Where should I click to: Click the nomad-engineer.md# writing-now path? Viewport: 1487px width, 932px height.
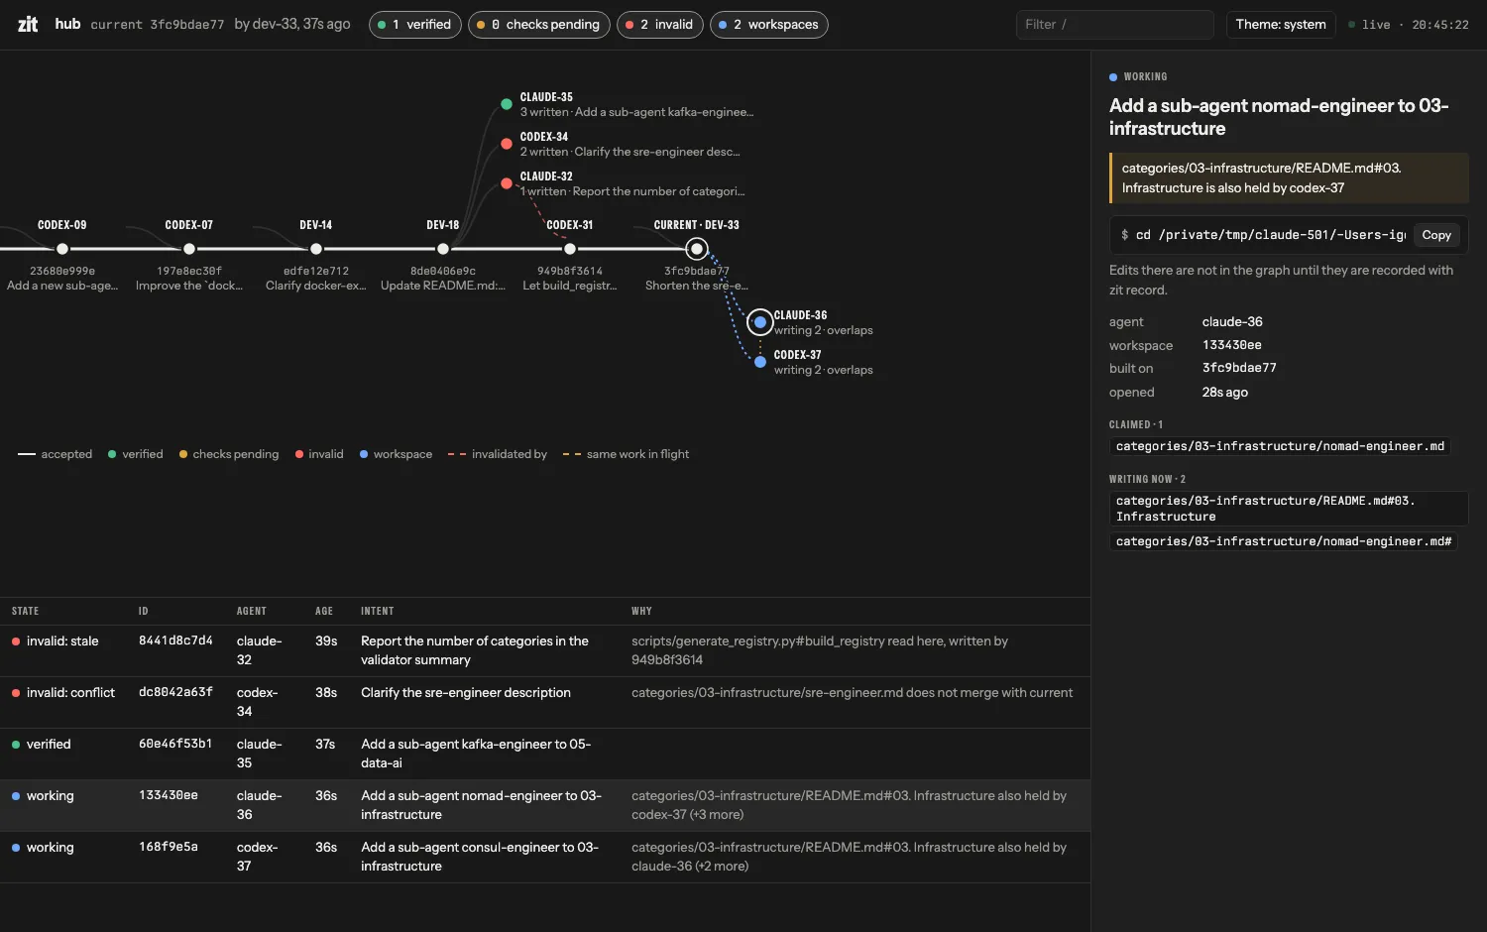1283,541
